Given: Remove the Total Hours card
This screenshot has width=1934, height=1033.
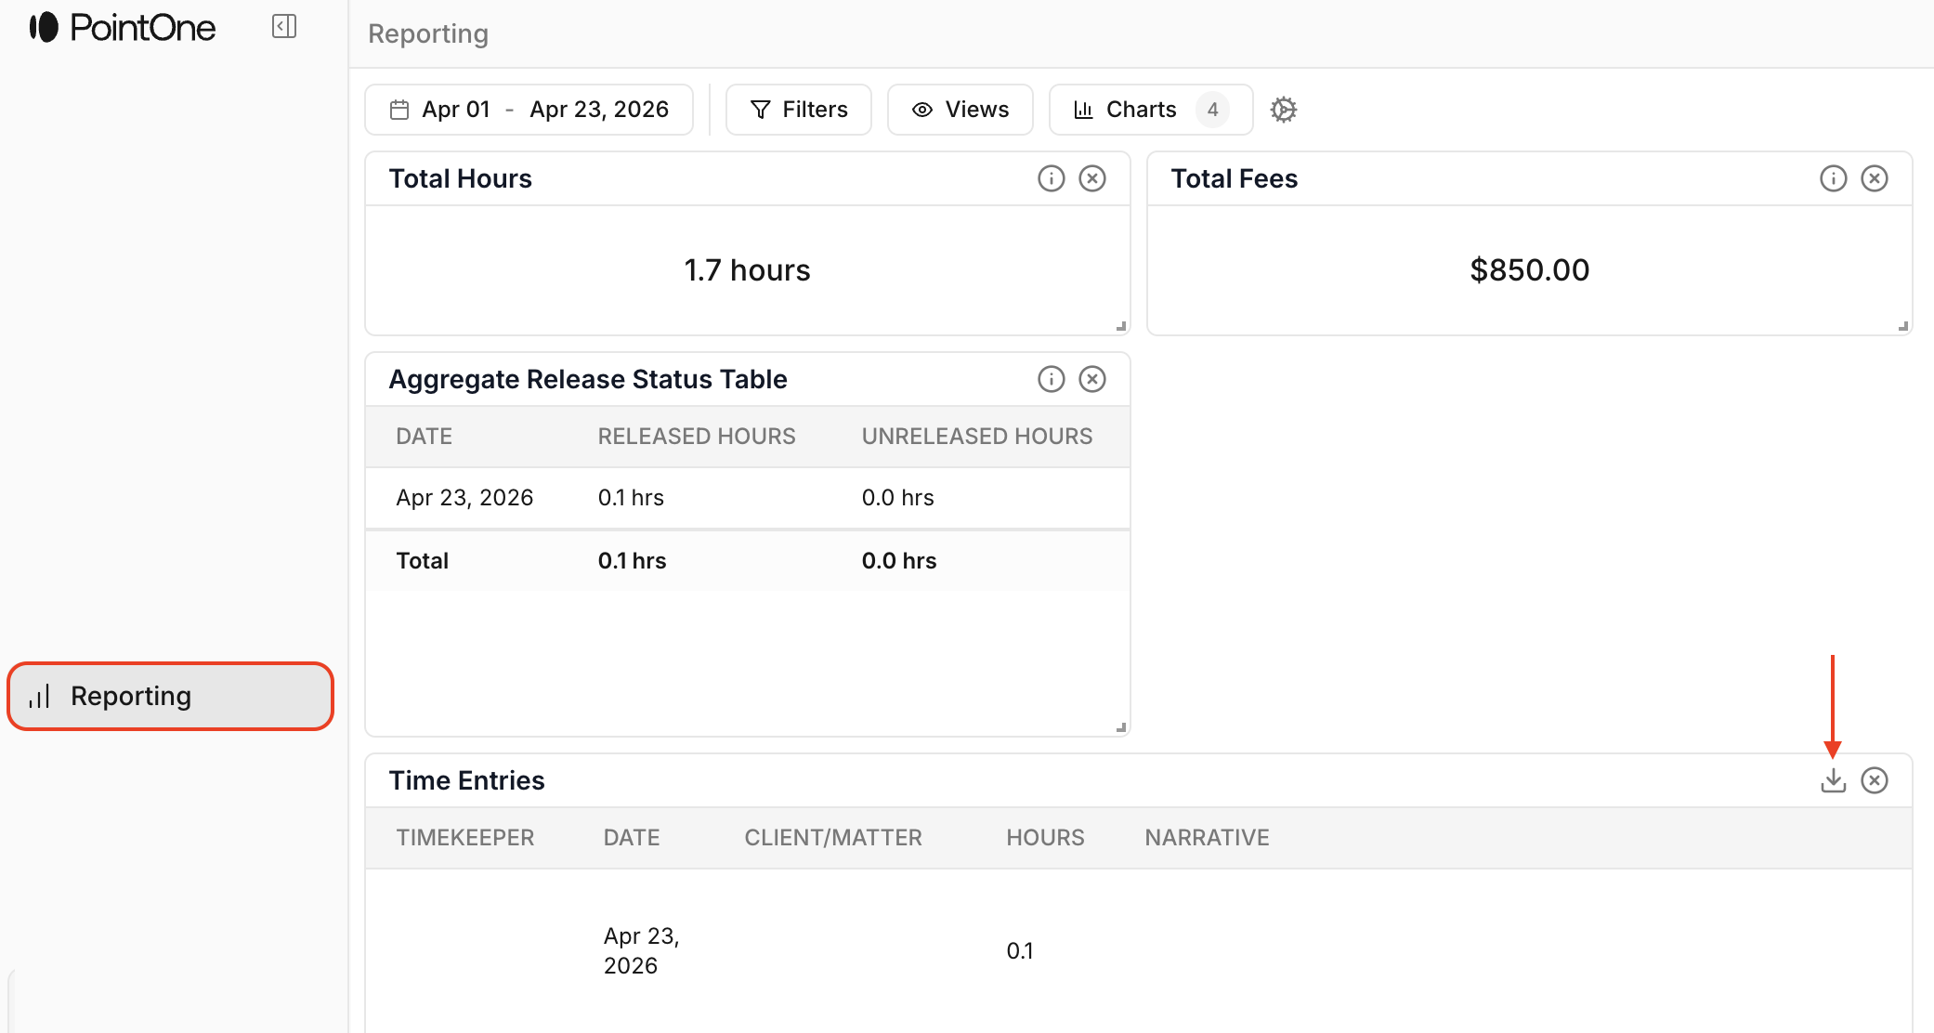Looking at the screenshot, I should pos(1092,178).
